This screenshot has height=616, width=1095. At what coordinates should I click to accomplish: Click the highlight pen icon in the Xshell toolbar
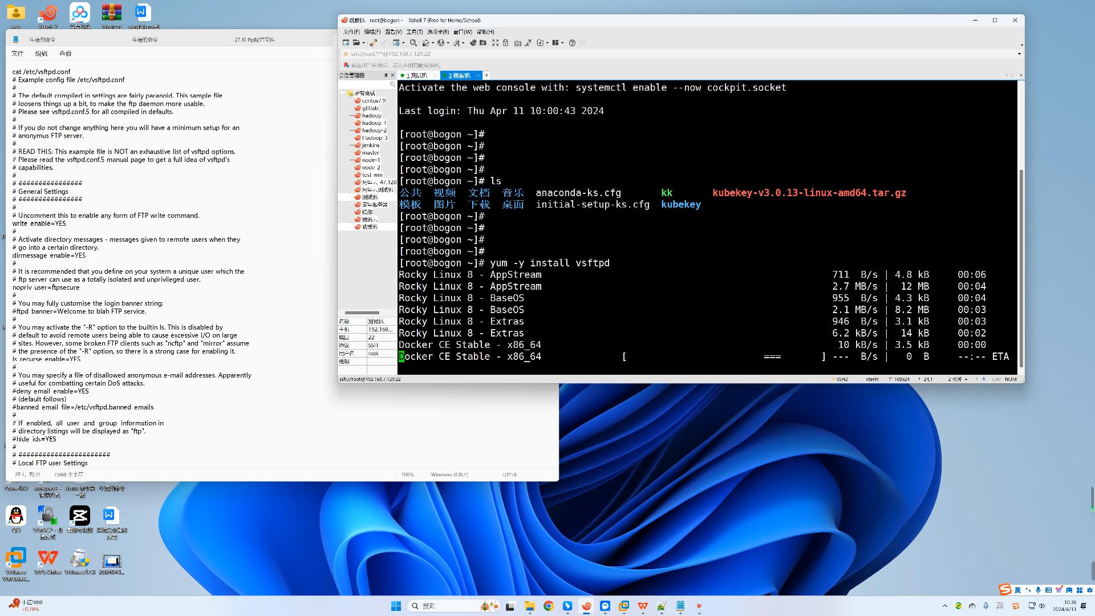pos(528,43)
